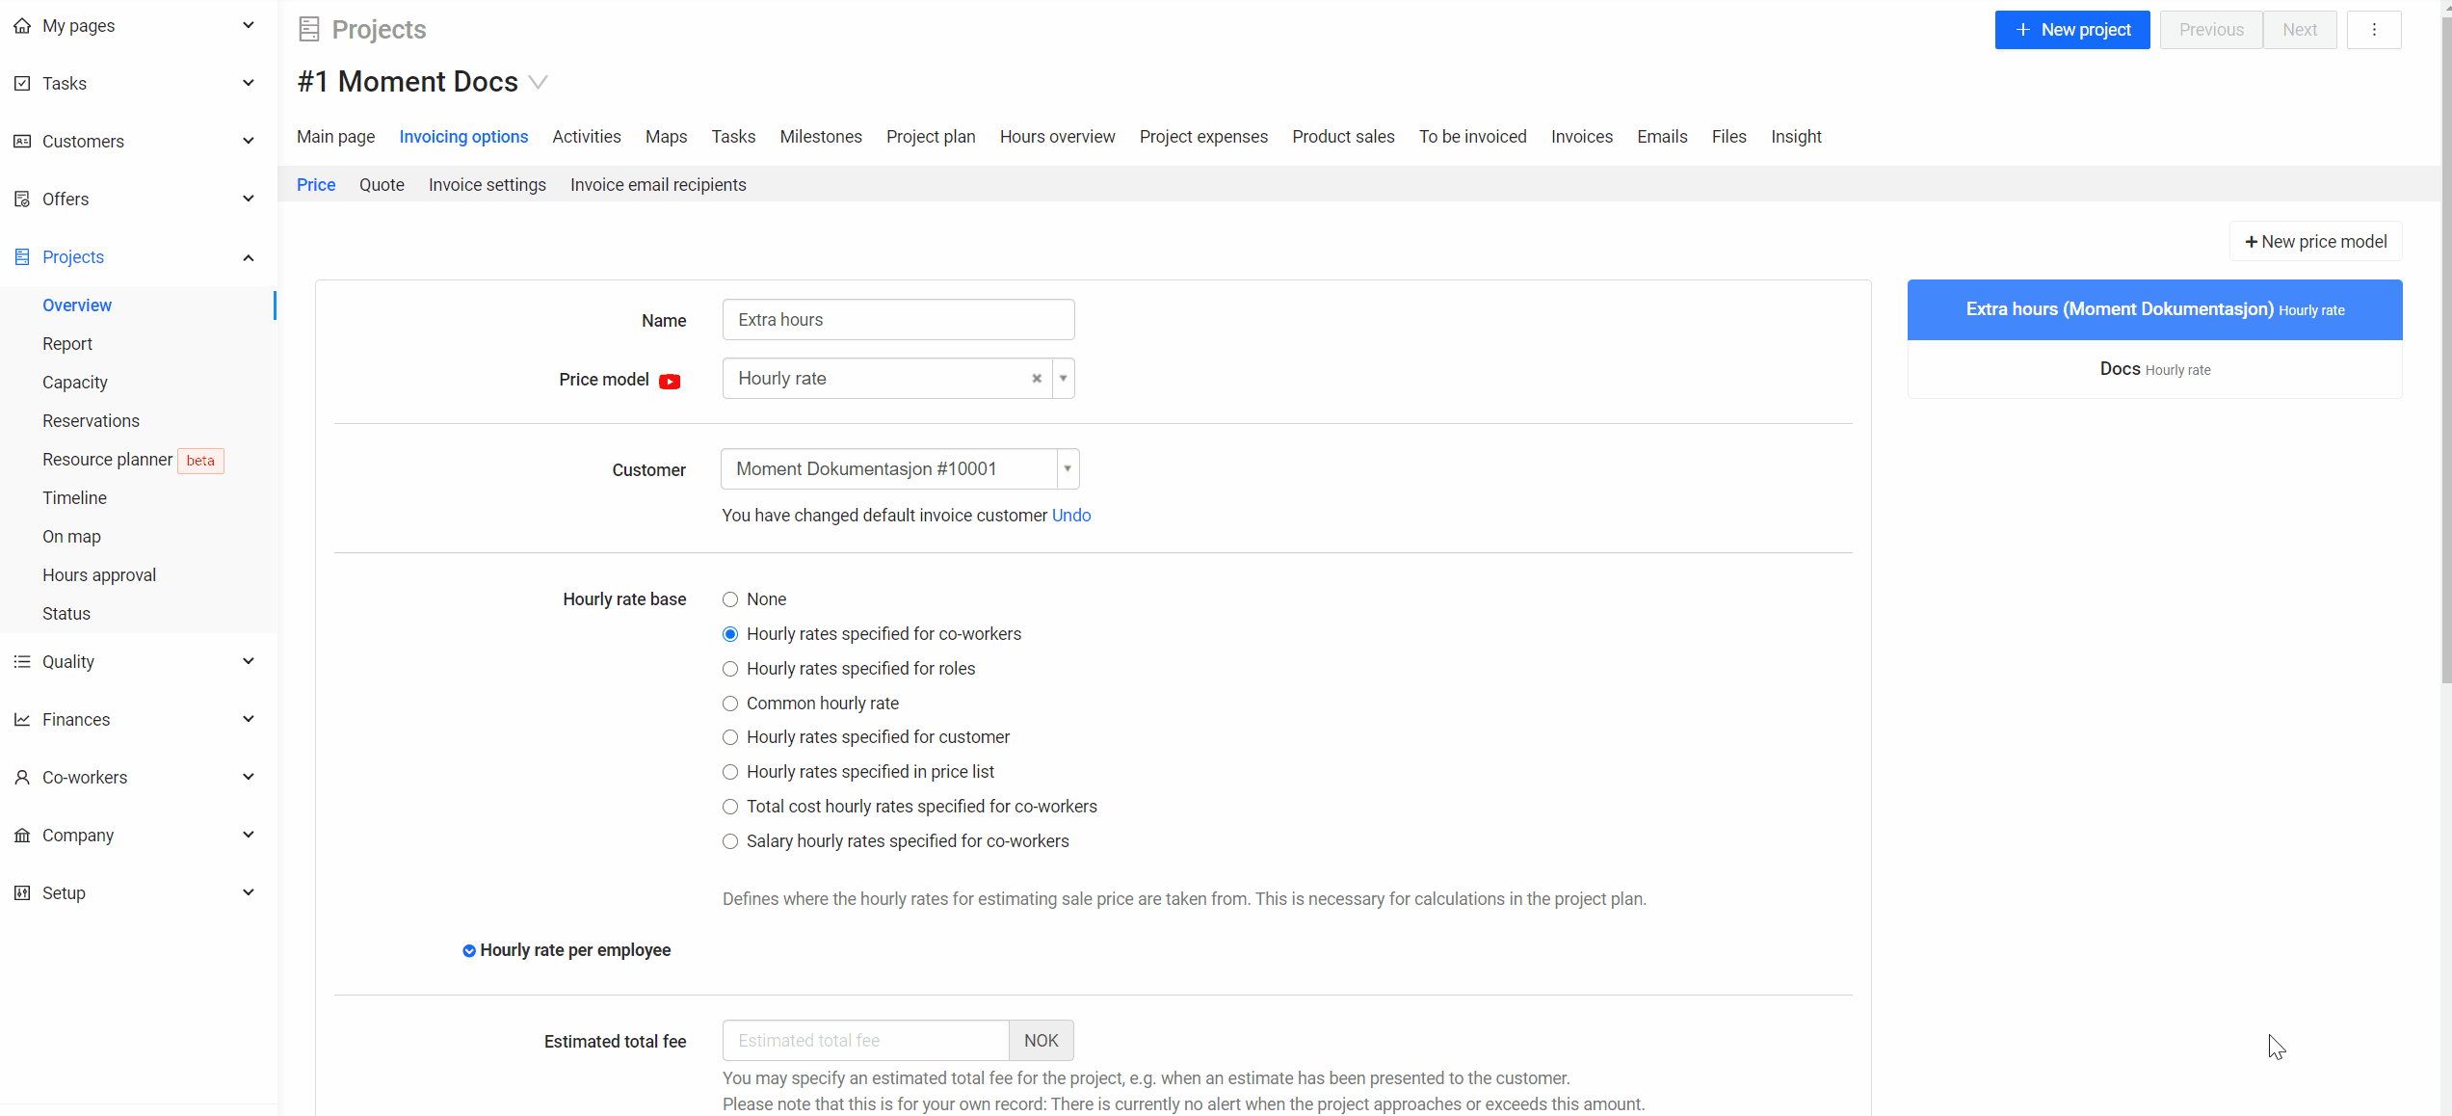Select Hourly rates specified for co-workers
The image size is (2452, 1116).
tap(730, 634)
